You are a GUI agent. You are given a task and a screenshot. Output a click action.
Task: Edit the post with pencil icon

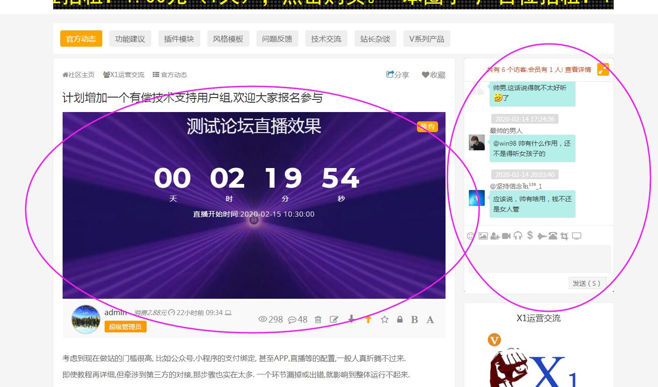[334, 319]
